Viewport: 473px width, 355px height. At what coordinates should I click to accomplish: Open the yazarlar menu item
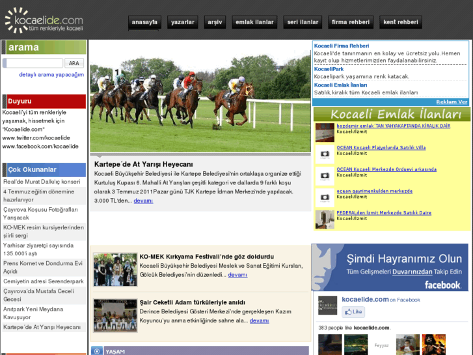(183, 22)
